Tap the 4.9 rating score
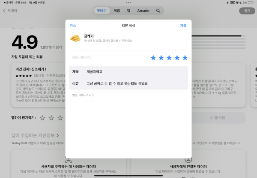Screen dimensions: 257x178 click(x=24, y=42)
